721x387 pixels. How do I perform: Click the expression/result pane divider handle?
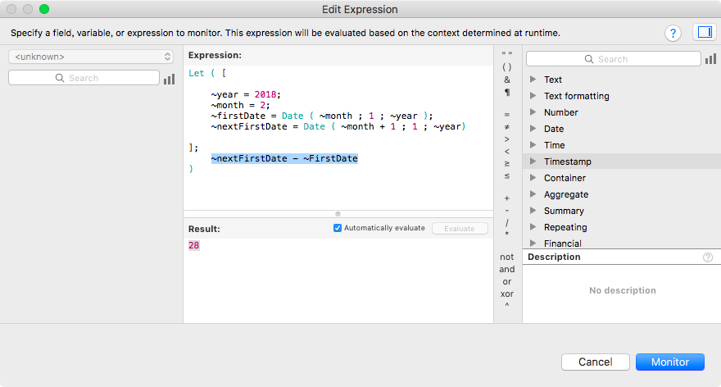pyautogui.click(x=338, y=214)
